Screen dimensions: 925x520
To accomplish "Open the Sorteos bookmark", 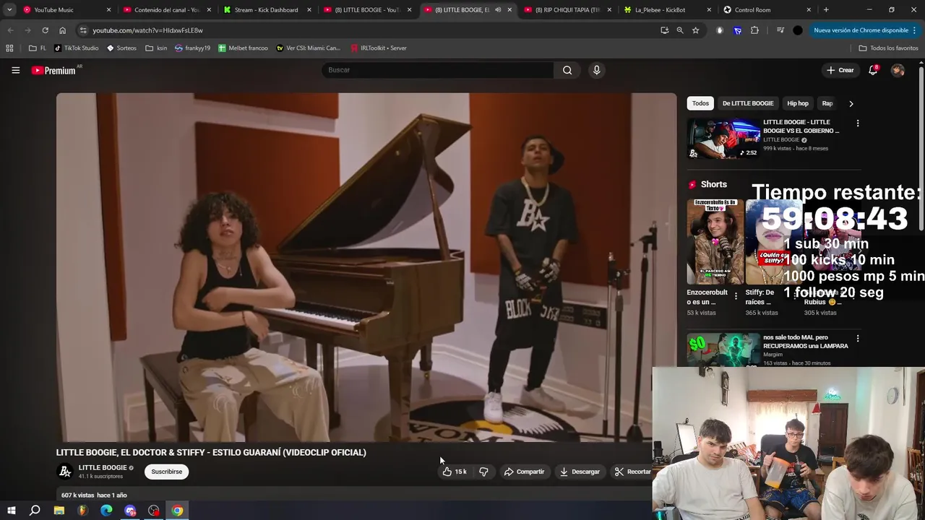I will (x=121, y=48).
